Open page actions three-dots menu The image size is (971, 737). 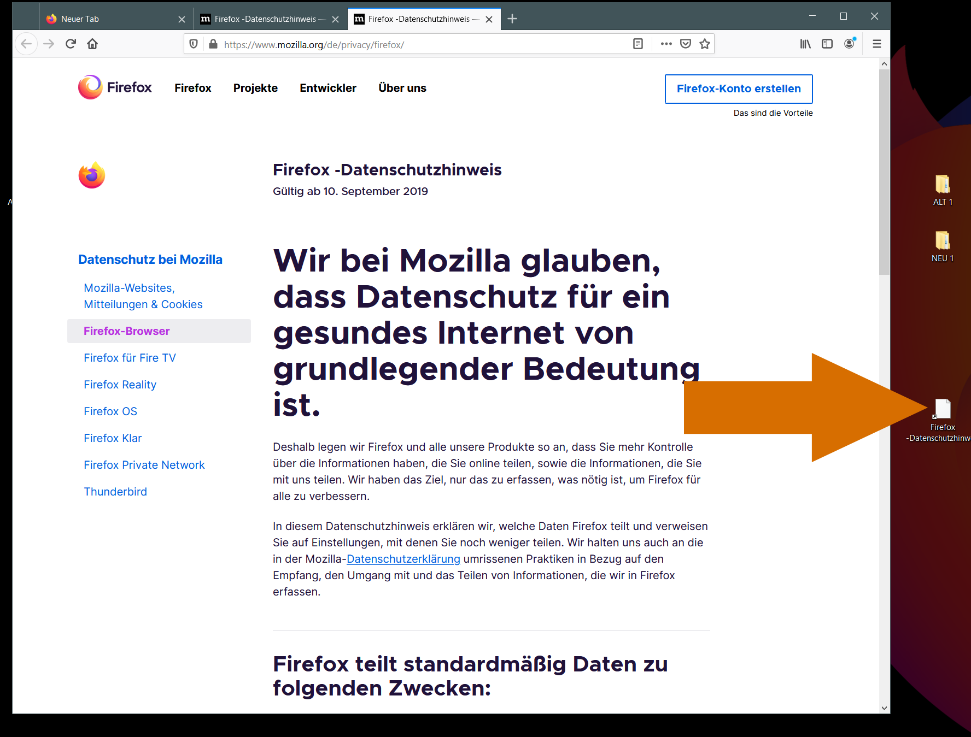(666, 44)
